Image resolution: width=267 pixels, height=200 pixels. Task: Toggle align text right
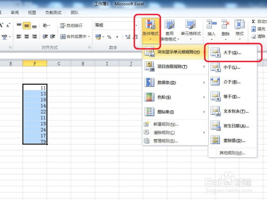[34, 37]
